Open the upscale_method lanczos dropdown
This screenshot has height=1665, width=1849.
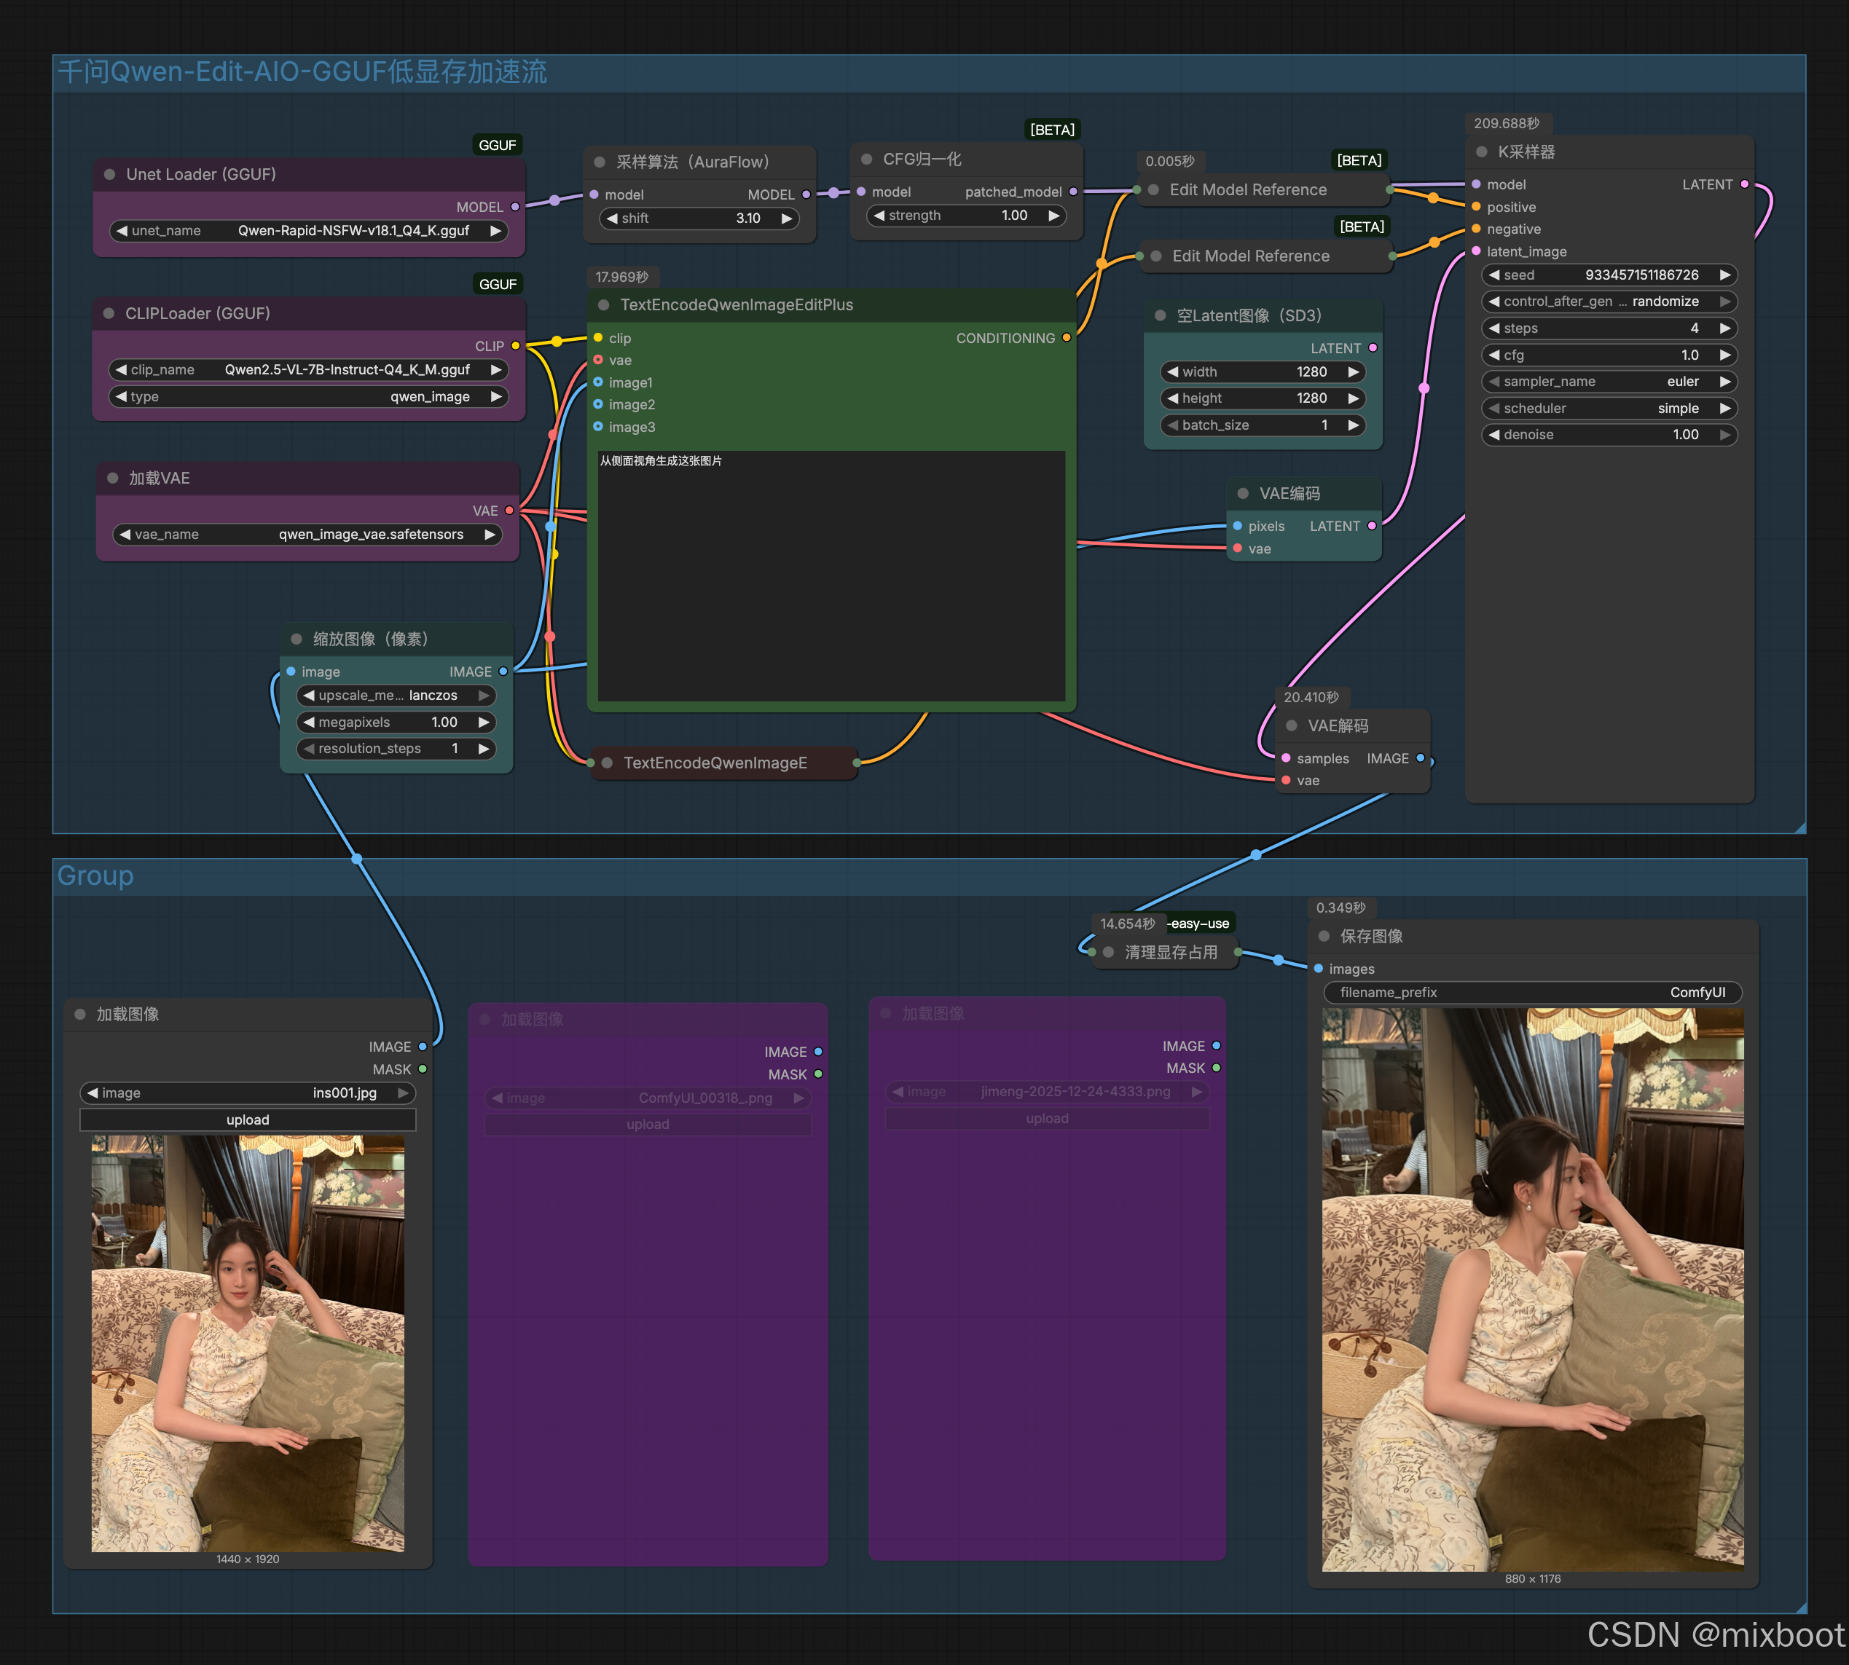[396, 696]
